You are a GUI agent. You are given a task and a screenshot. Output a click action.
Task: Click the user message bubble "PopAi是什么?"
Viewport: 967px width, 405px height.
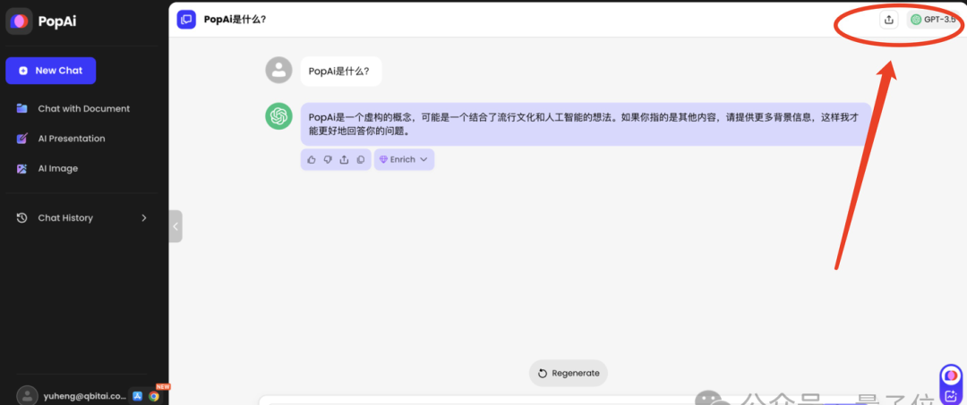341,72
